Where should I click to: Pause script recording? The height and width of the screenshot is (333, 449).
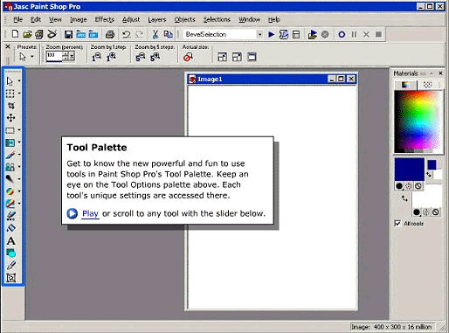pos(354,35)
